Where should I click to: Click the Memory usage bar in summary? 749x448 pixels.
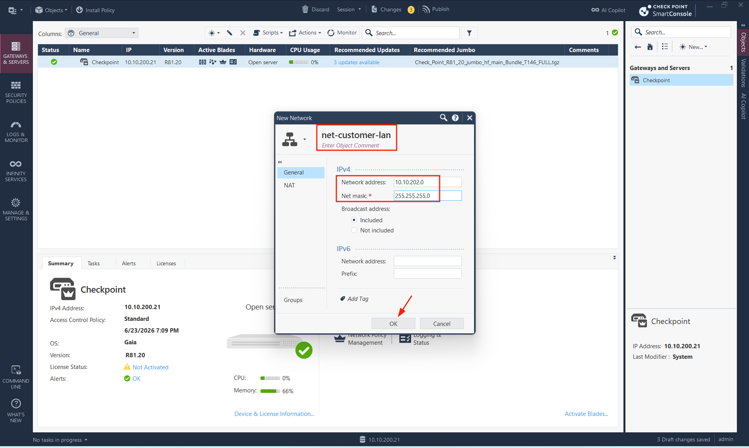270,391
